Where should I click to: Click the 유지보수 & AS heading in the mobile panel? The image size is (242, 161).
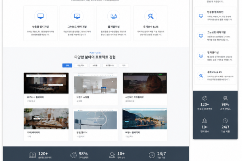click(x=215, y=72)
